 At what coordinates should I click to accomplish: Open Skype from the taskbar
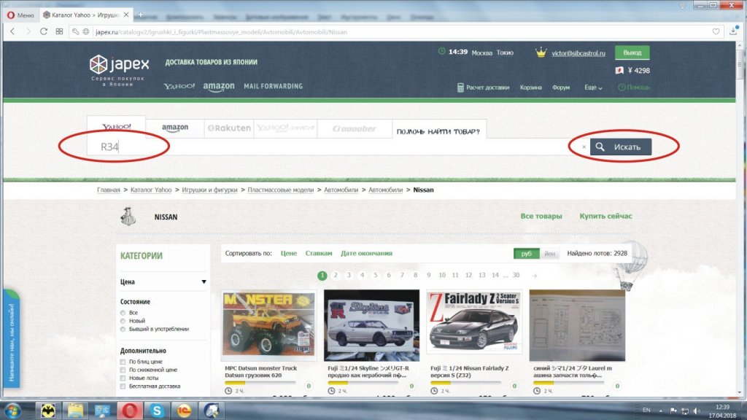(155, 410)
